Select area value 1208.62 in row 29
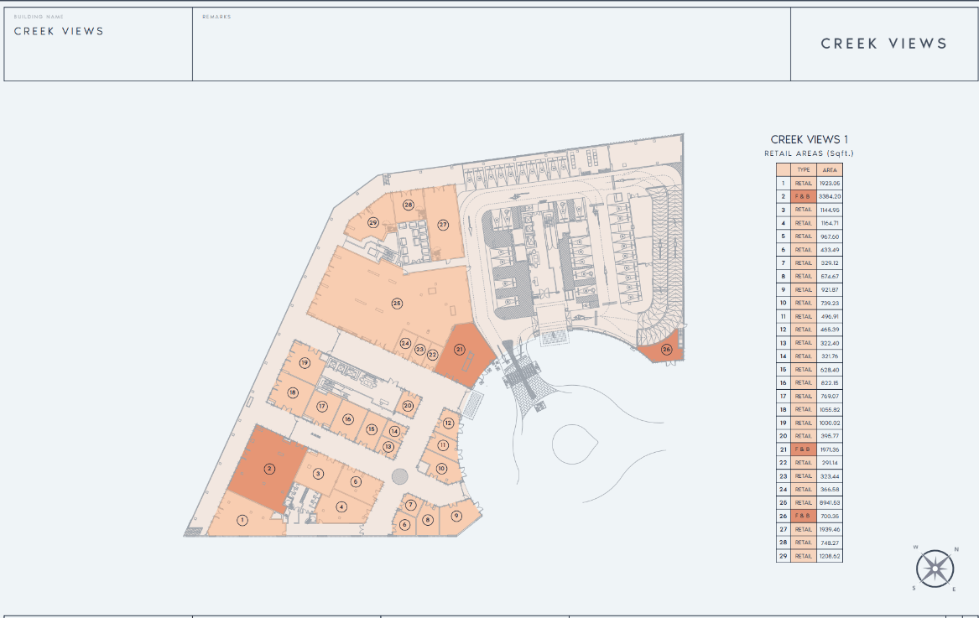 [x=830, y=556]
